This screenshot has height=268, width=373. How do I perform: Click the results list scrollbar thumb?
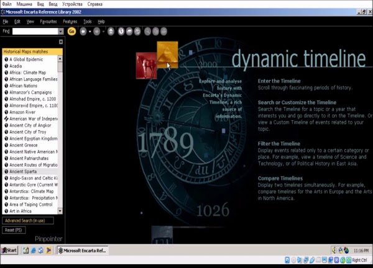(60, 67)
